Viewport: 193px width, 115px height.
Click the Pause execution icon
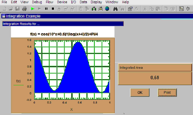coord(46,9)
